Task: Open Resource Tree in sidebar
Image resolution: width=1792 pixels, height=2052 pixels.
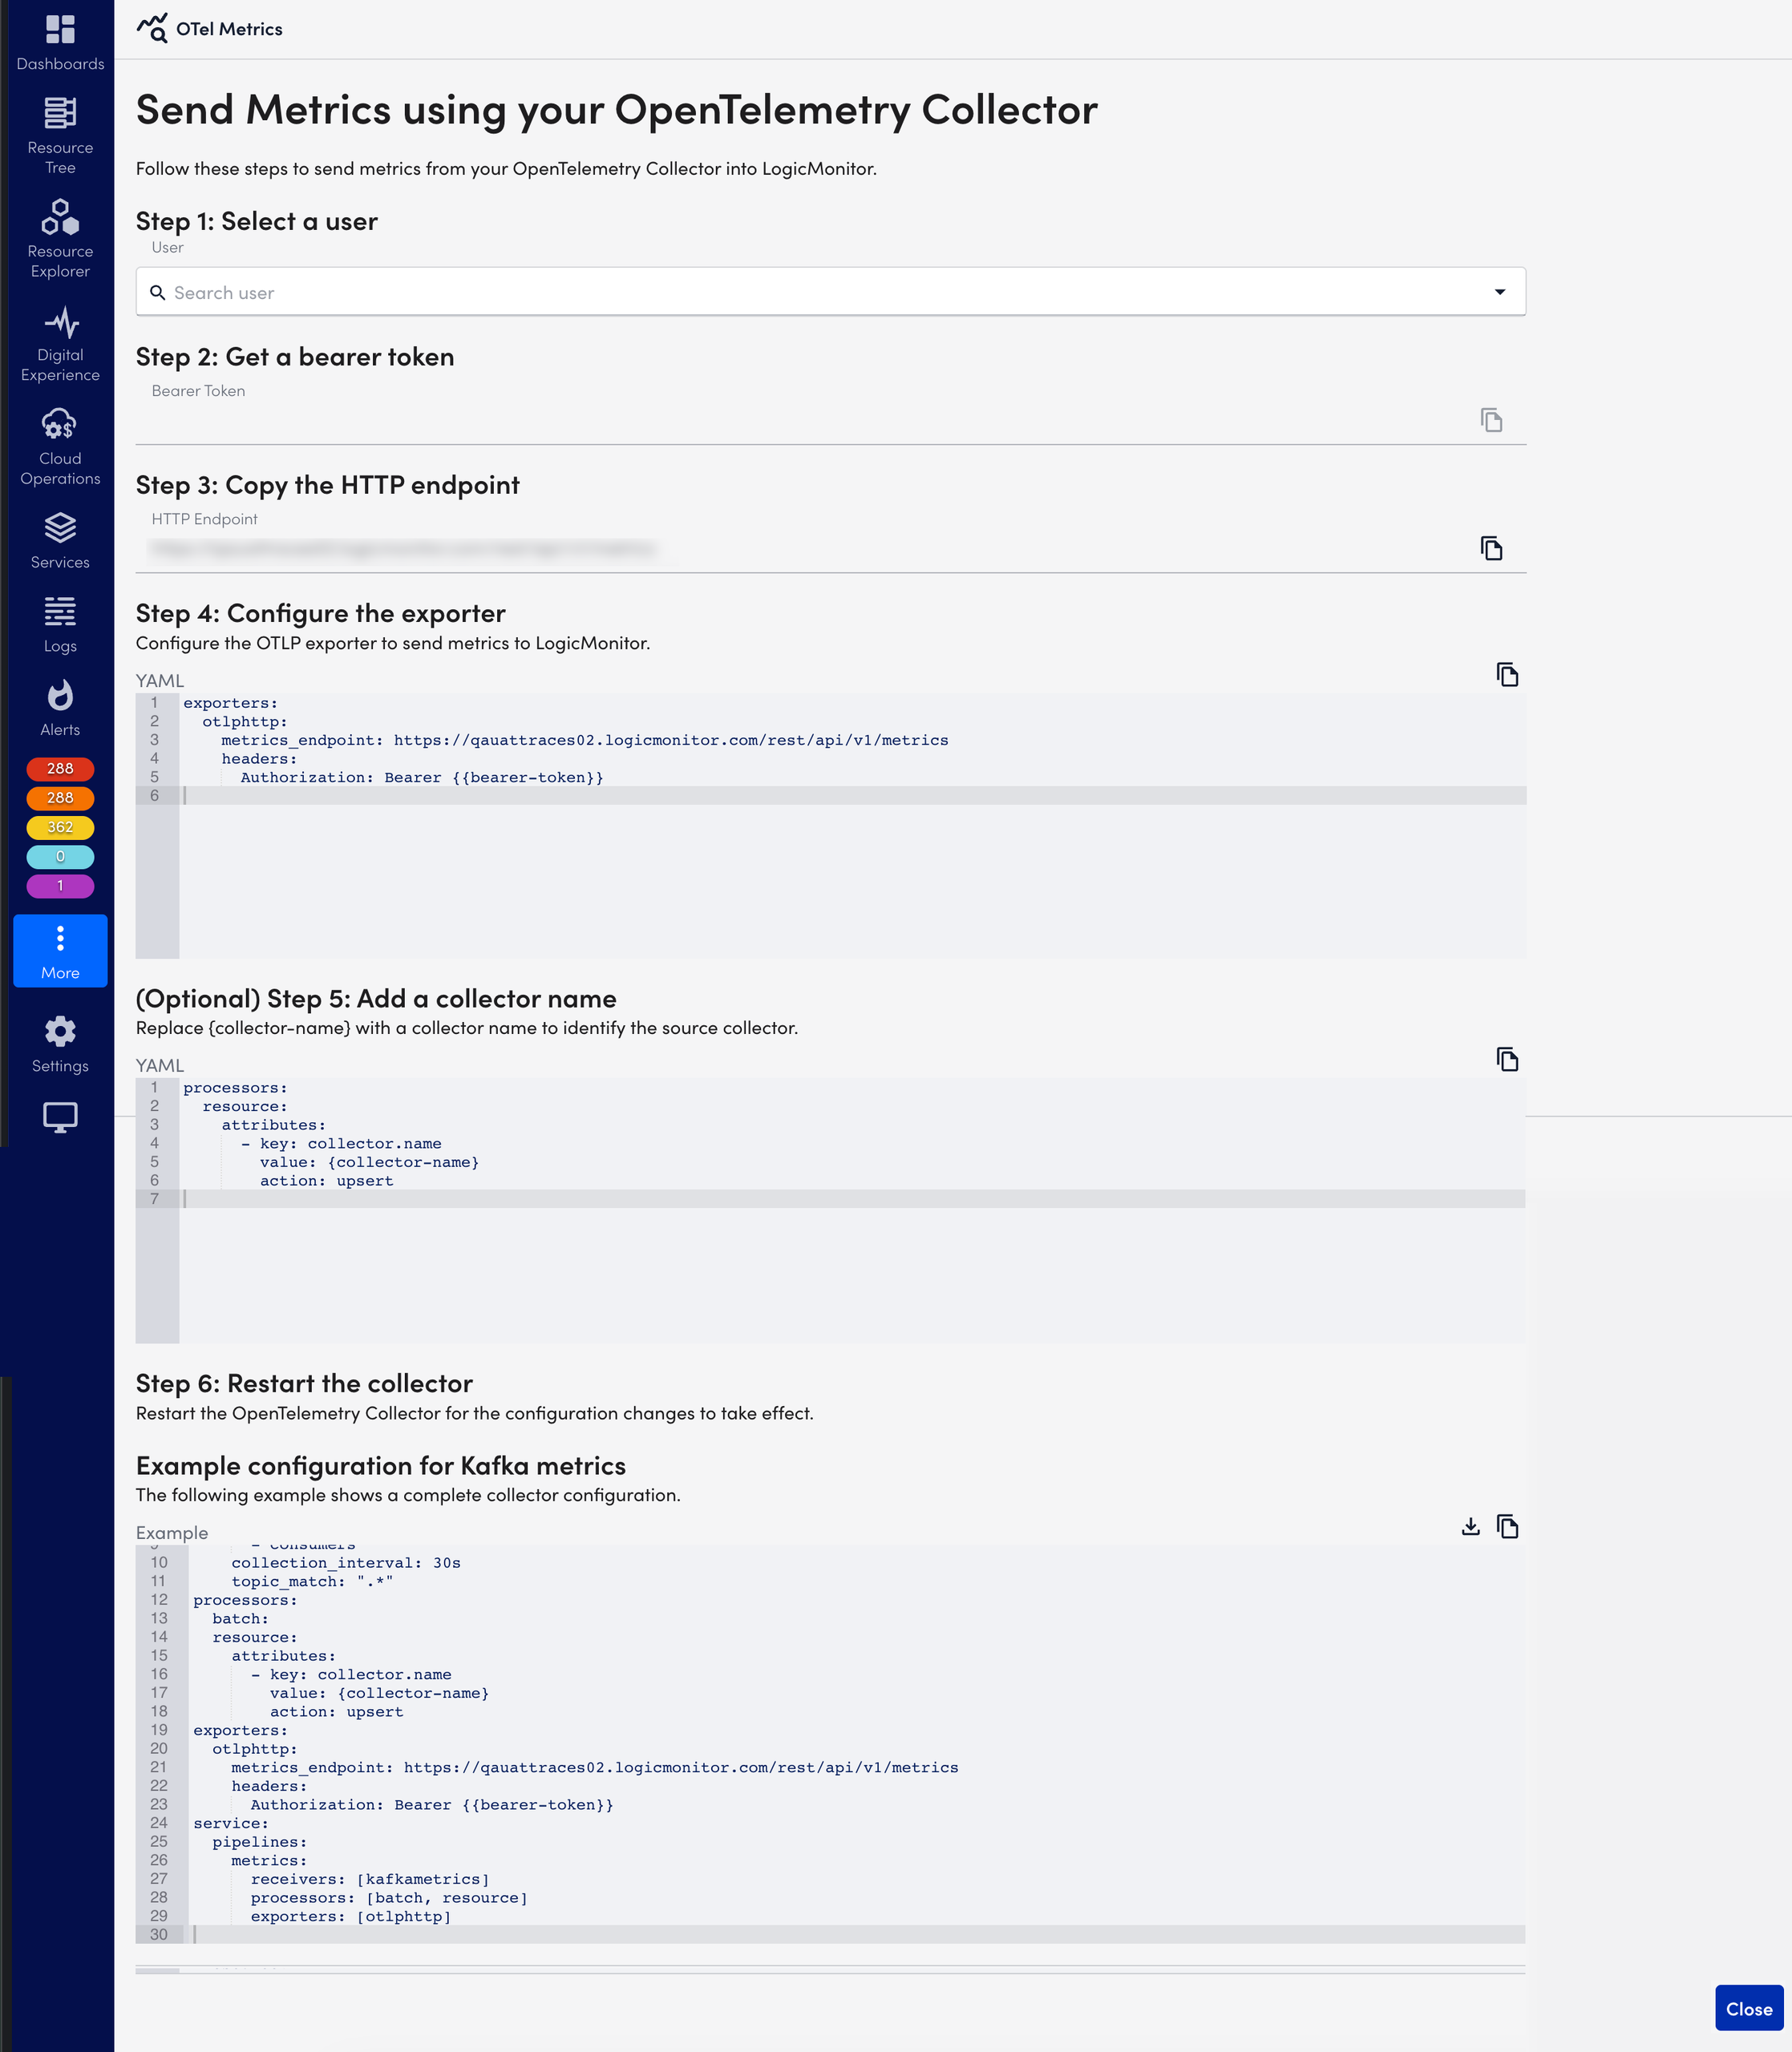Action: [x=60, y=136]
